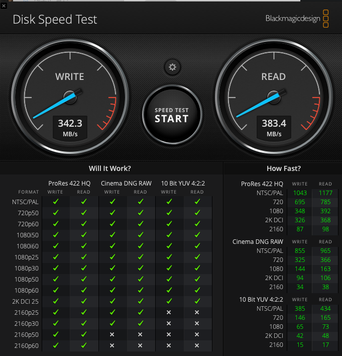Click 10 Bit YUV 1080 read value 73

tap(325, 327)
